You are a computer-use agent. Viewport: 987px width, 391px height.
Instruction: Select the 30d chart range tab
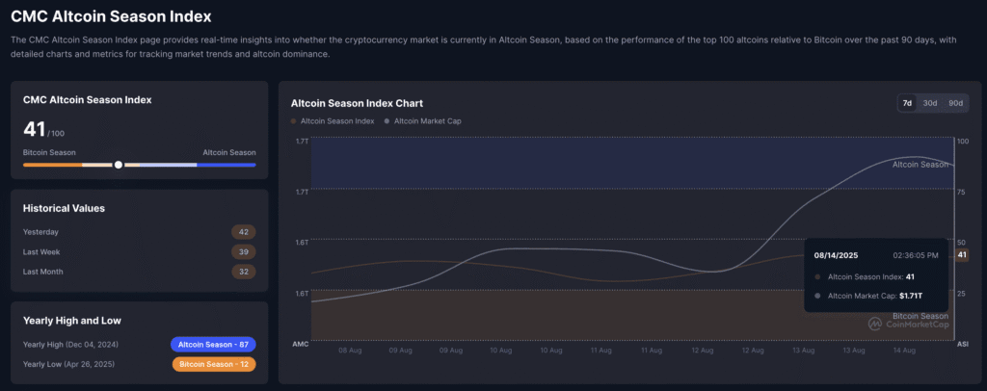930,103
